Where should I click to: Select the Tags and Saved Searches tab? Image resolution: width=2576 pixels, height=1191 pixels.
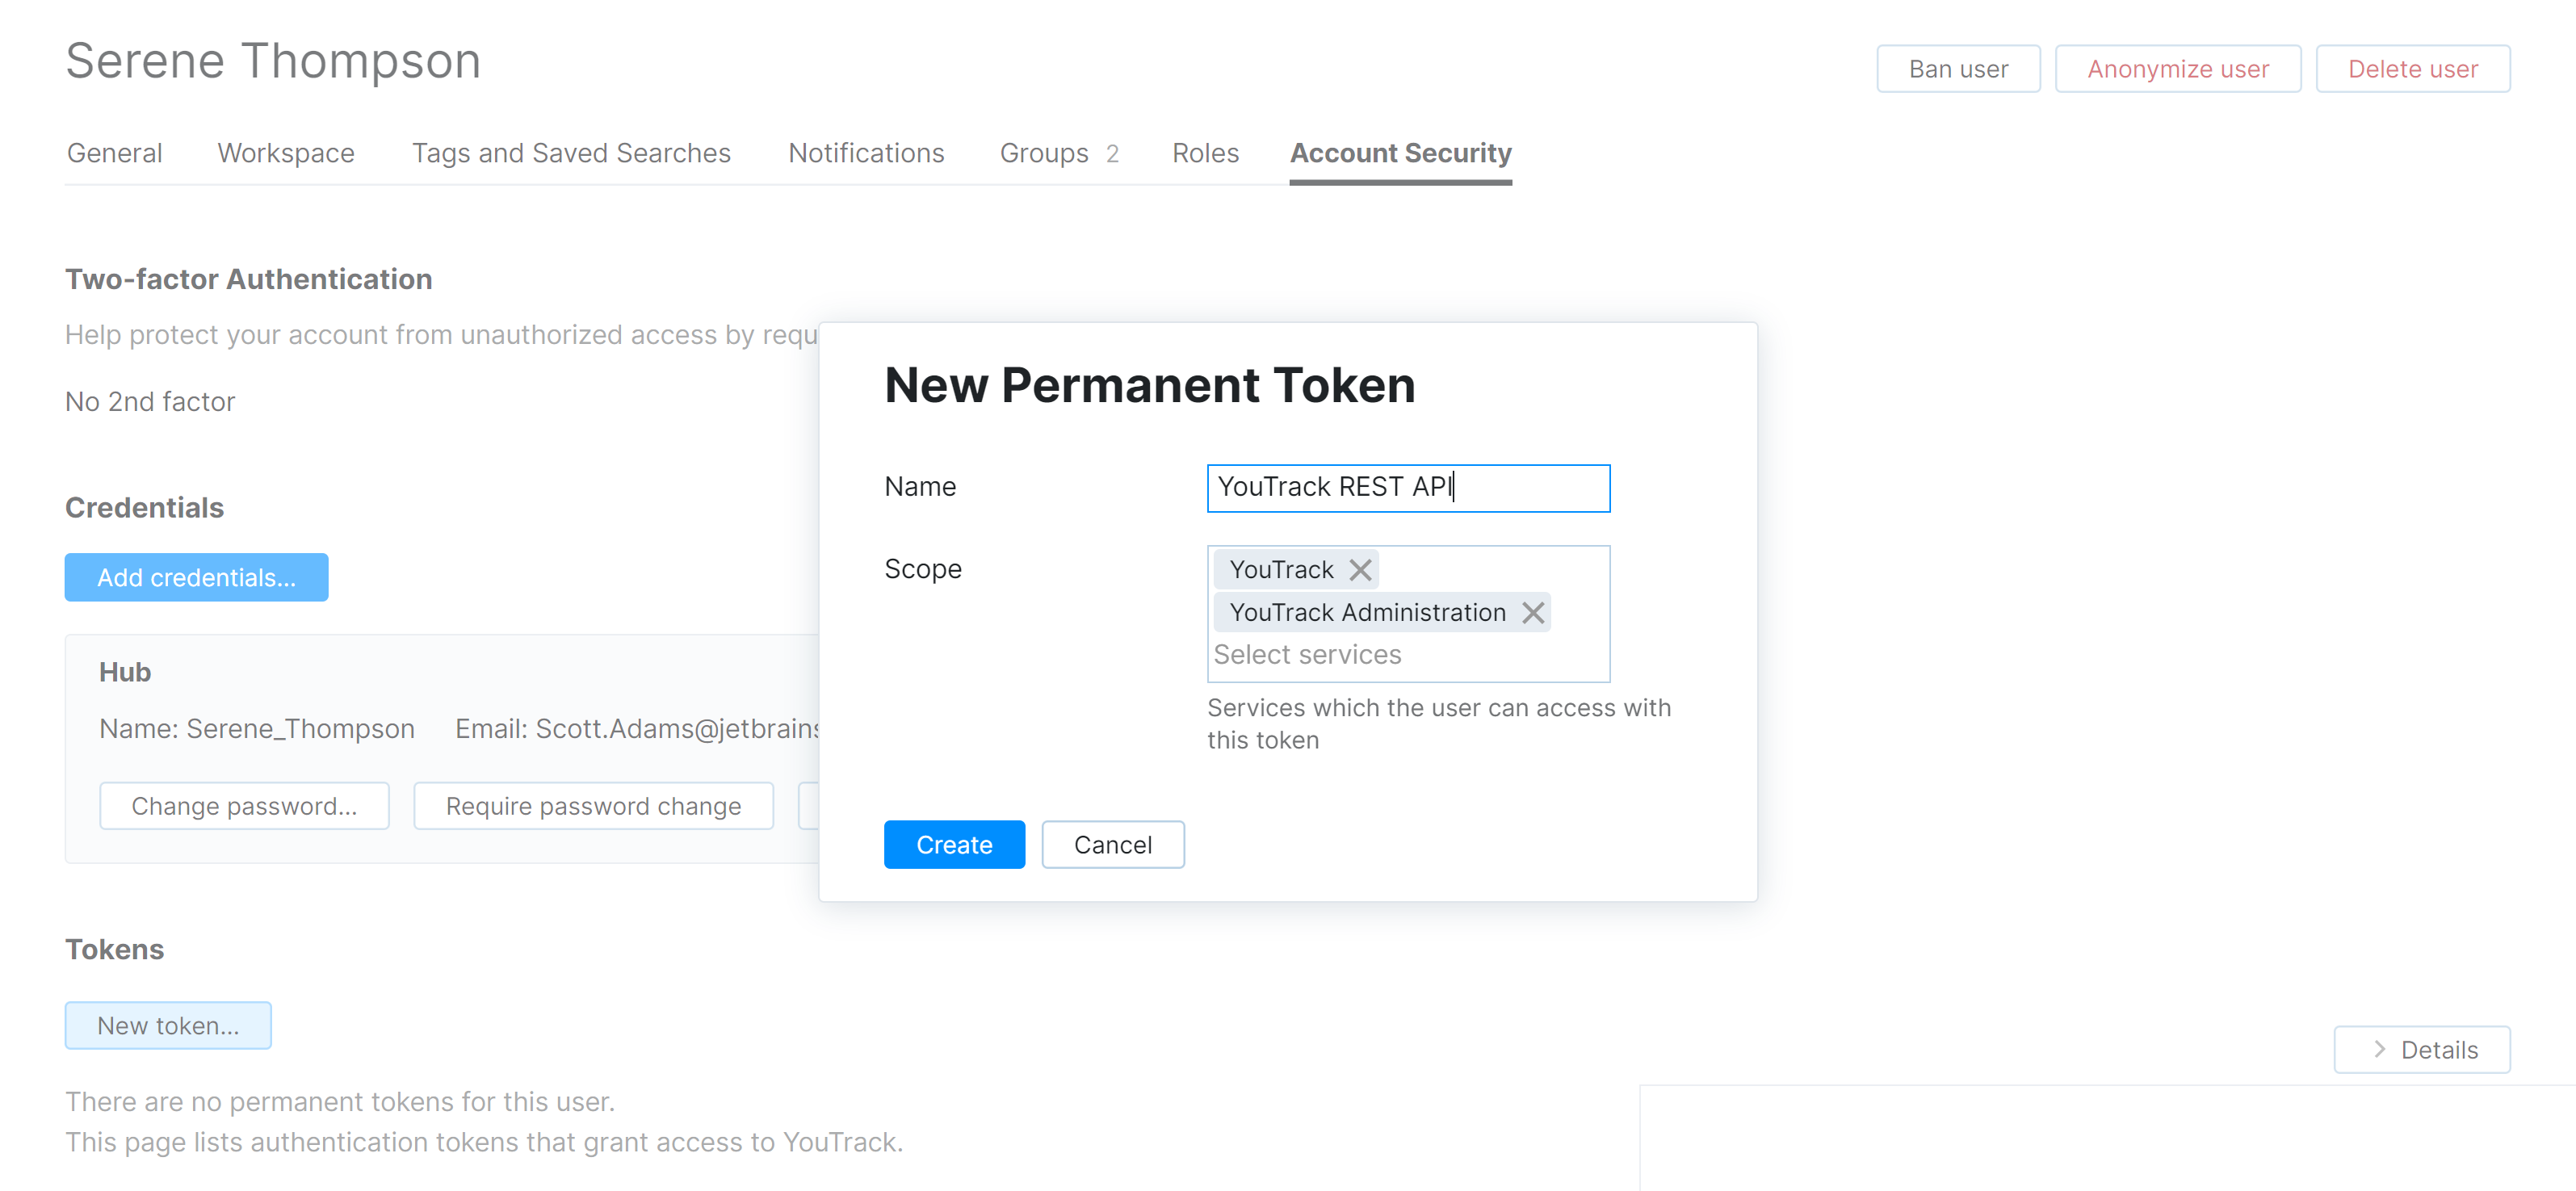571,153
